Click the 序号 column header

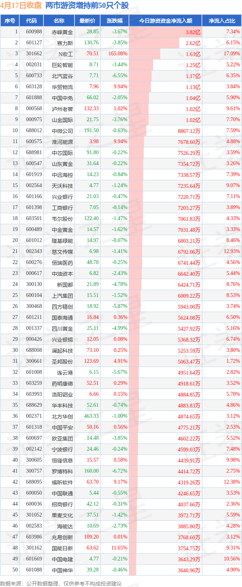click(10, 21)
